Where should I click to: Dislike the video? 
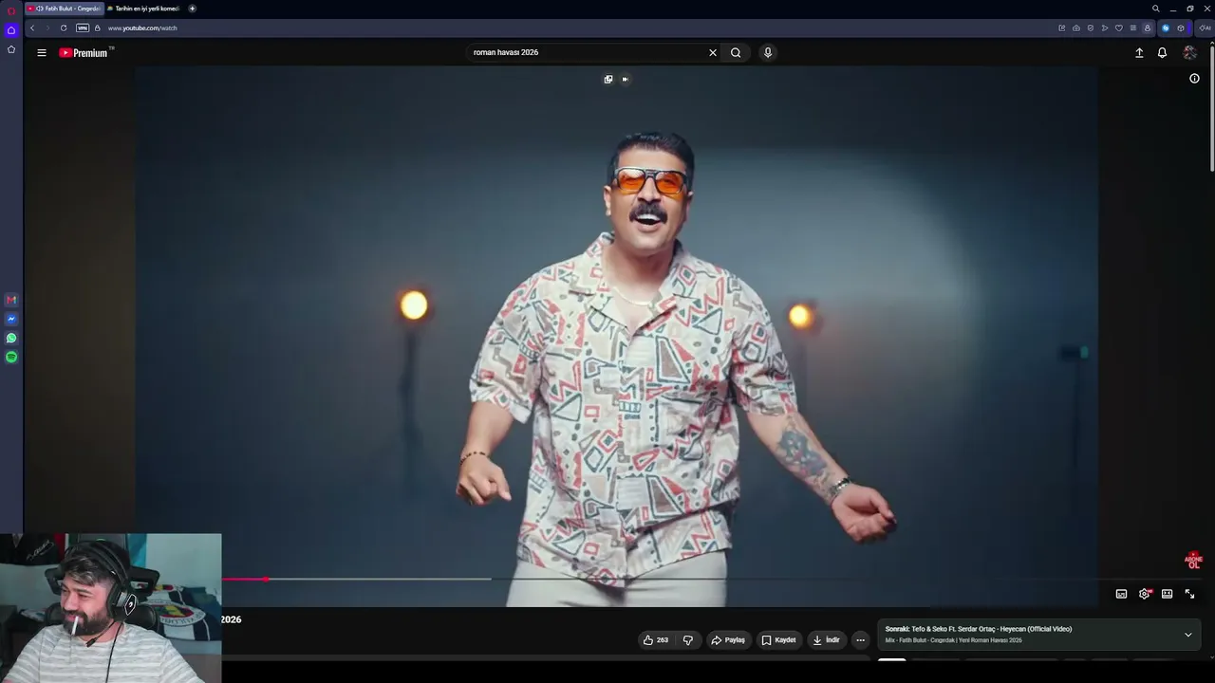[x=688, y=640]
